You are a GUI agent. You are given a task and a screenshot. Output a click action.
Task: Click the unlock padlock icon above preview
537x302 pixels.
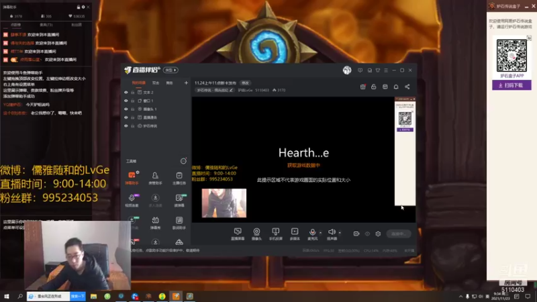[x=374, y=87]
